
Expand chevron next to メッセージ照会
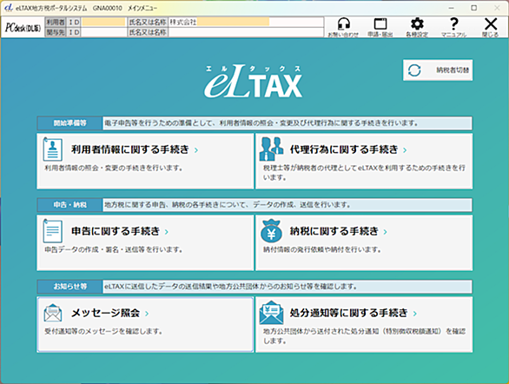click(x=147, y=314)
